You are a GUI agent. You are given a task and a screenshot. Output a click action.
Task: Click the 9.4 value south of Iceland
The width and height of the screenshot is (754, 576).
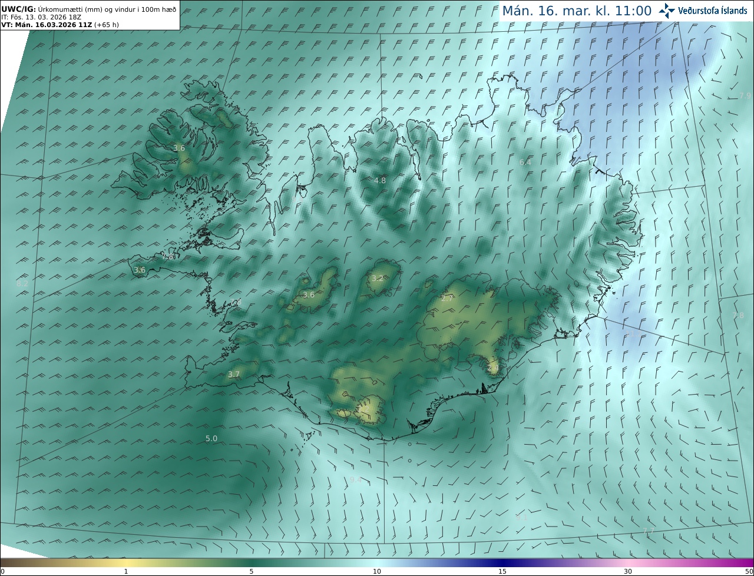coord(356,480)
